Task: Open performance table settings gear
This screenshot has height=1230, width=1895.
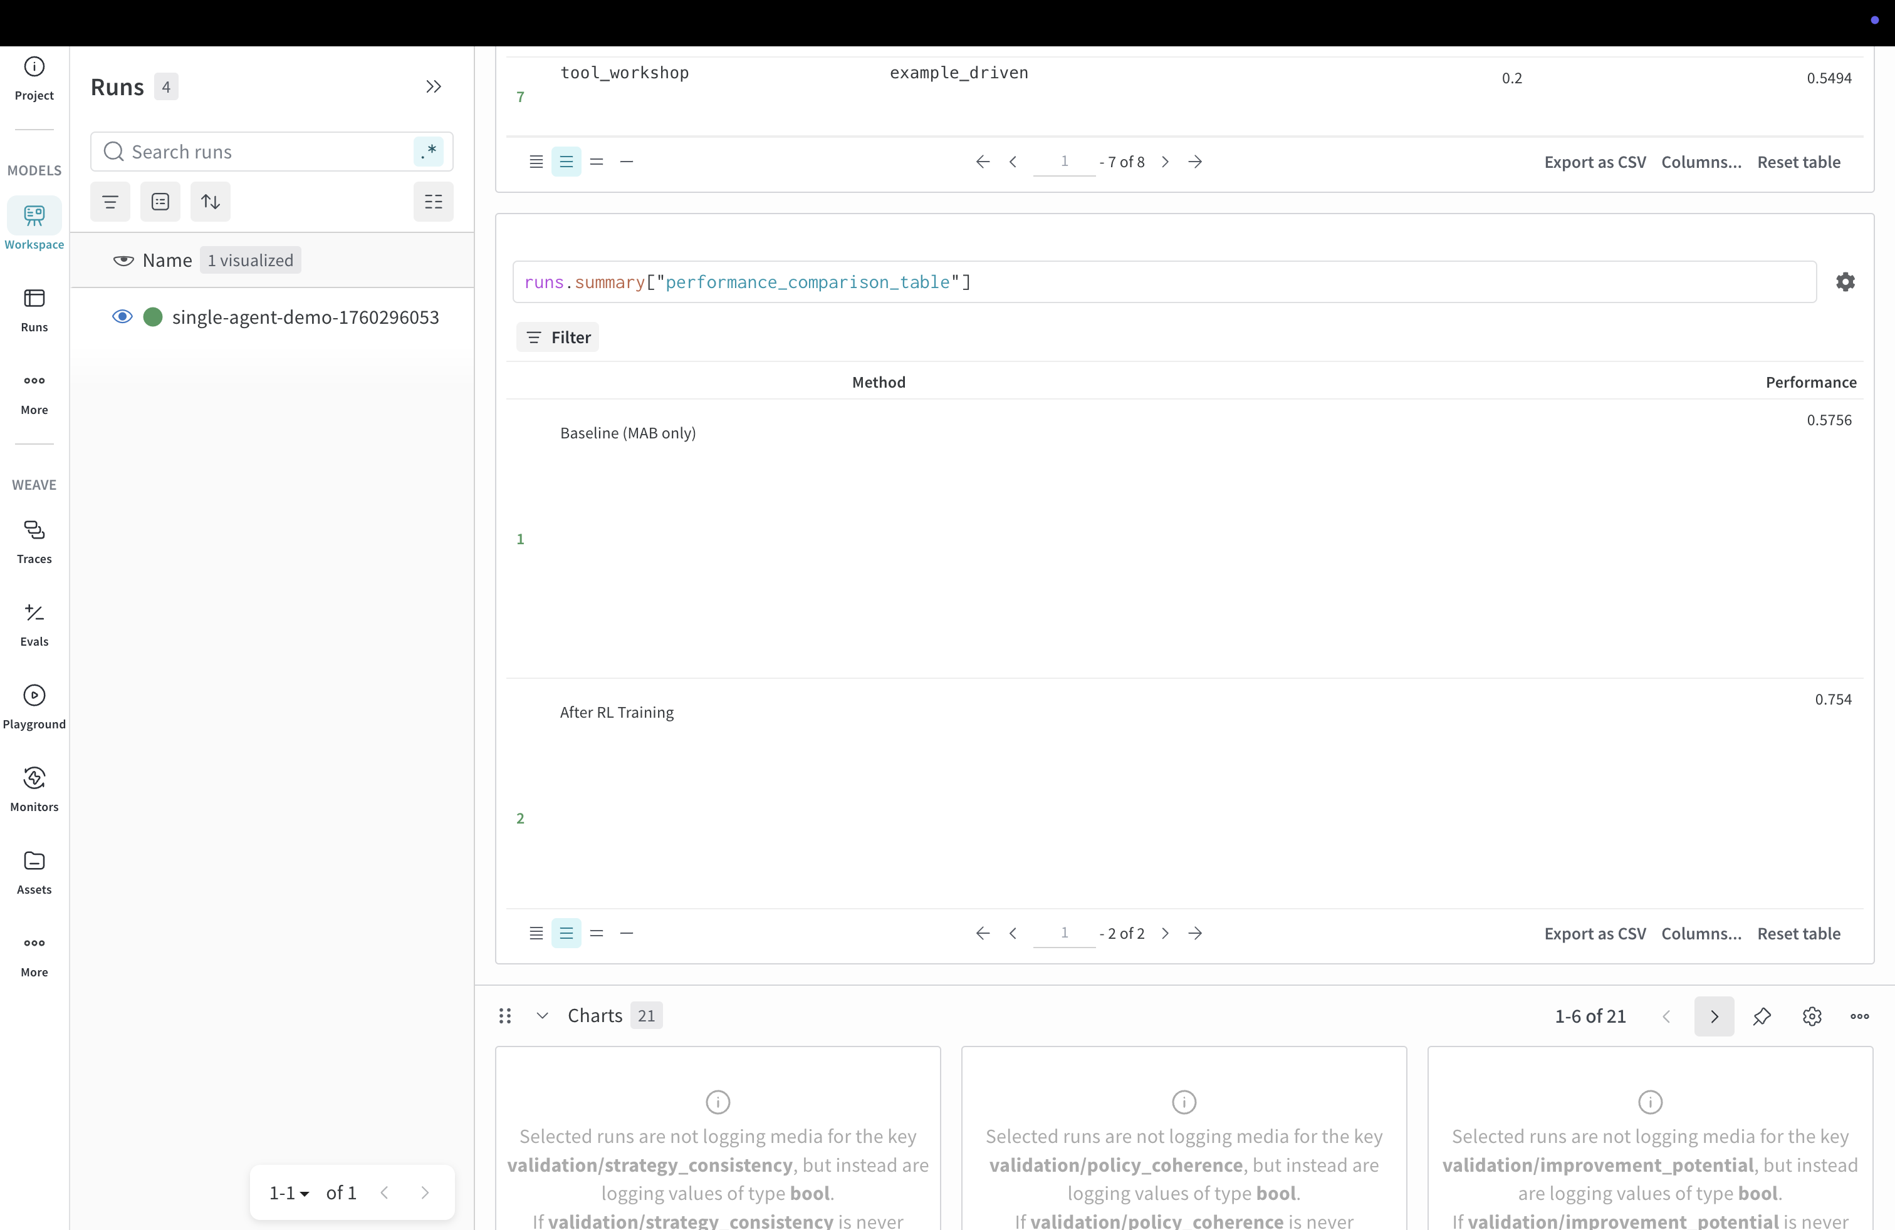Action: [1845, 282]
